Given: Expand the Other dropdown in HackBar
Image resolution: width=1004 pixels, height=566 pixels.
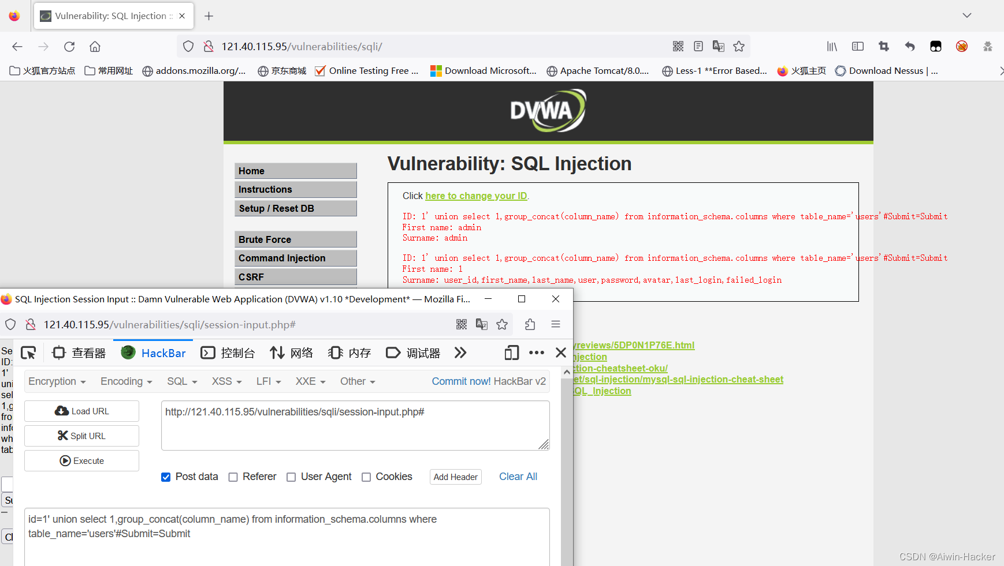Looking at the screenshot, I should pos(358,381).
